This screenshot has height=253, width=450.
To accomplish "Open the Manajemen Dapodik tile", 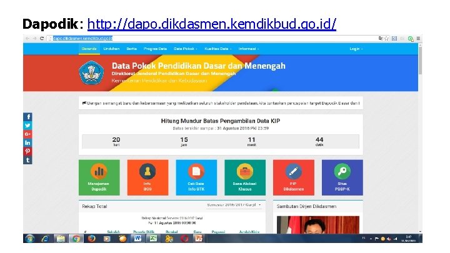I will [99, 177].
